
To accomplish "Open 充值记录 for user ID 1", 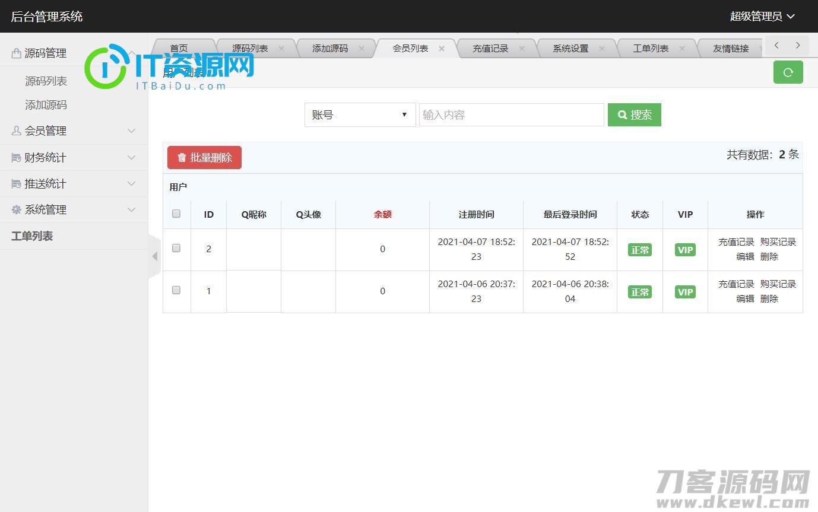I will click(736, 284).
